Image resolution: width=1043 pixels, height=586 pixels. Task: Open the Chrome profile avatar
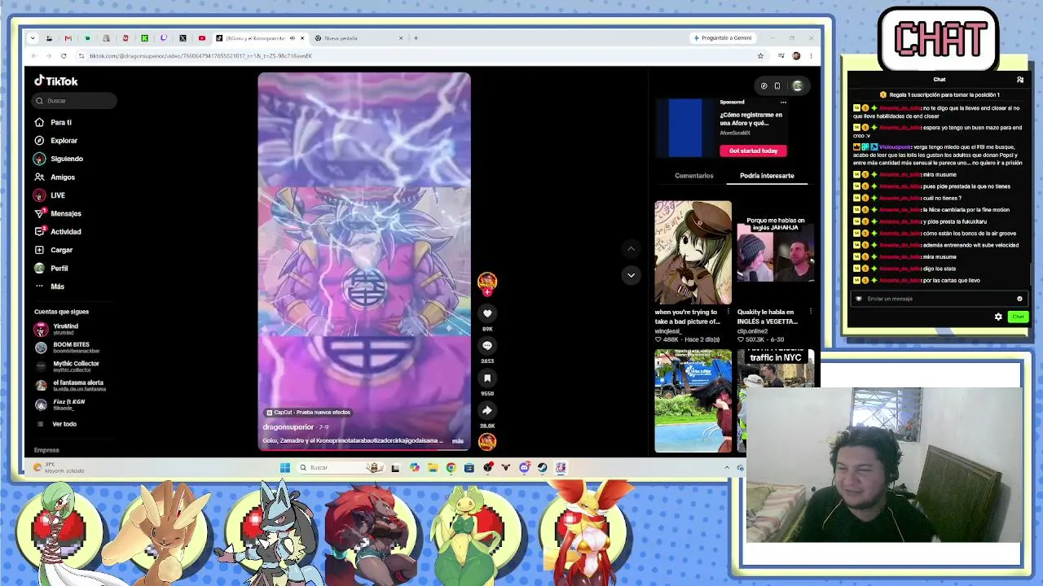point(796,55)
